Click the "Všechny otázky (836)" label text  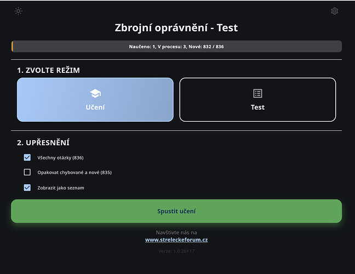(x=60, y=157)
